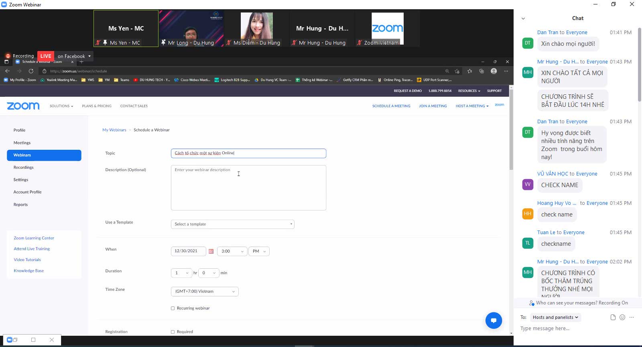Check the Registration Required checkbox
Image resolution: width=642 pixels, height=347 pixels.
tap(173, 332)
